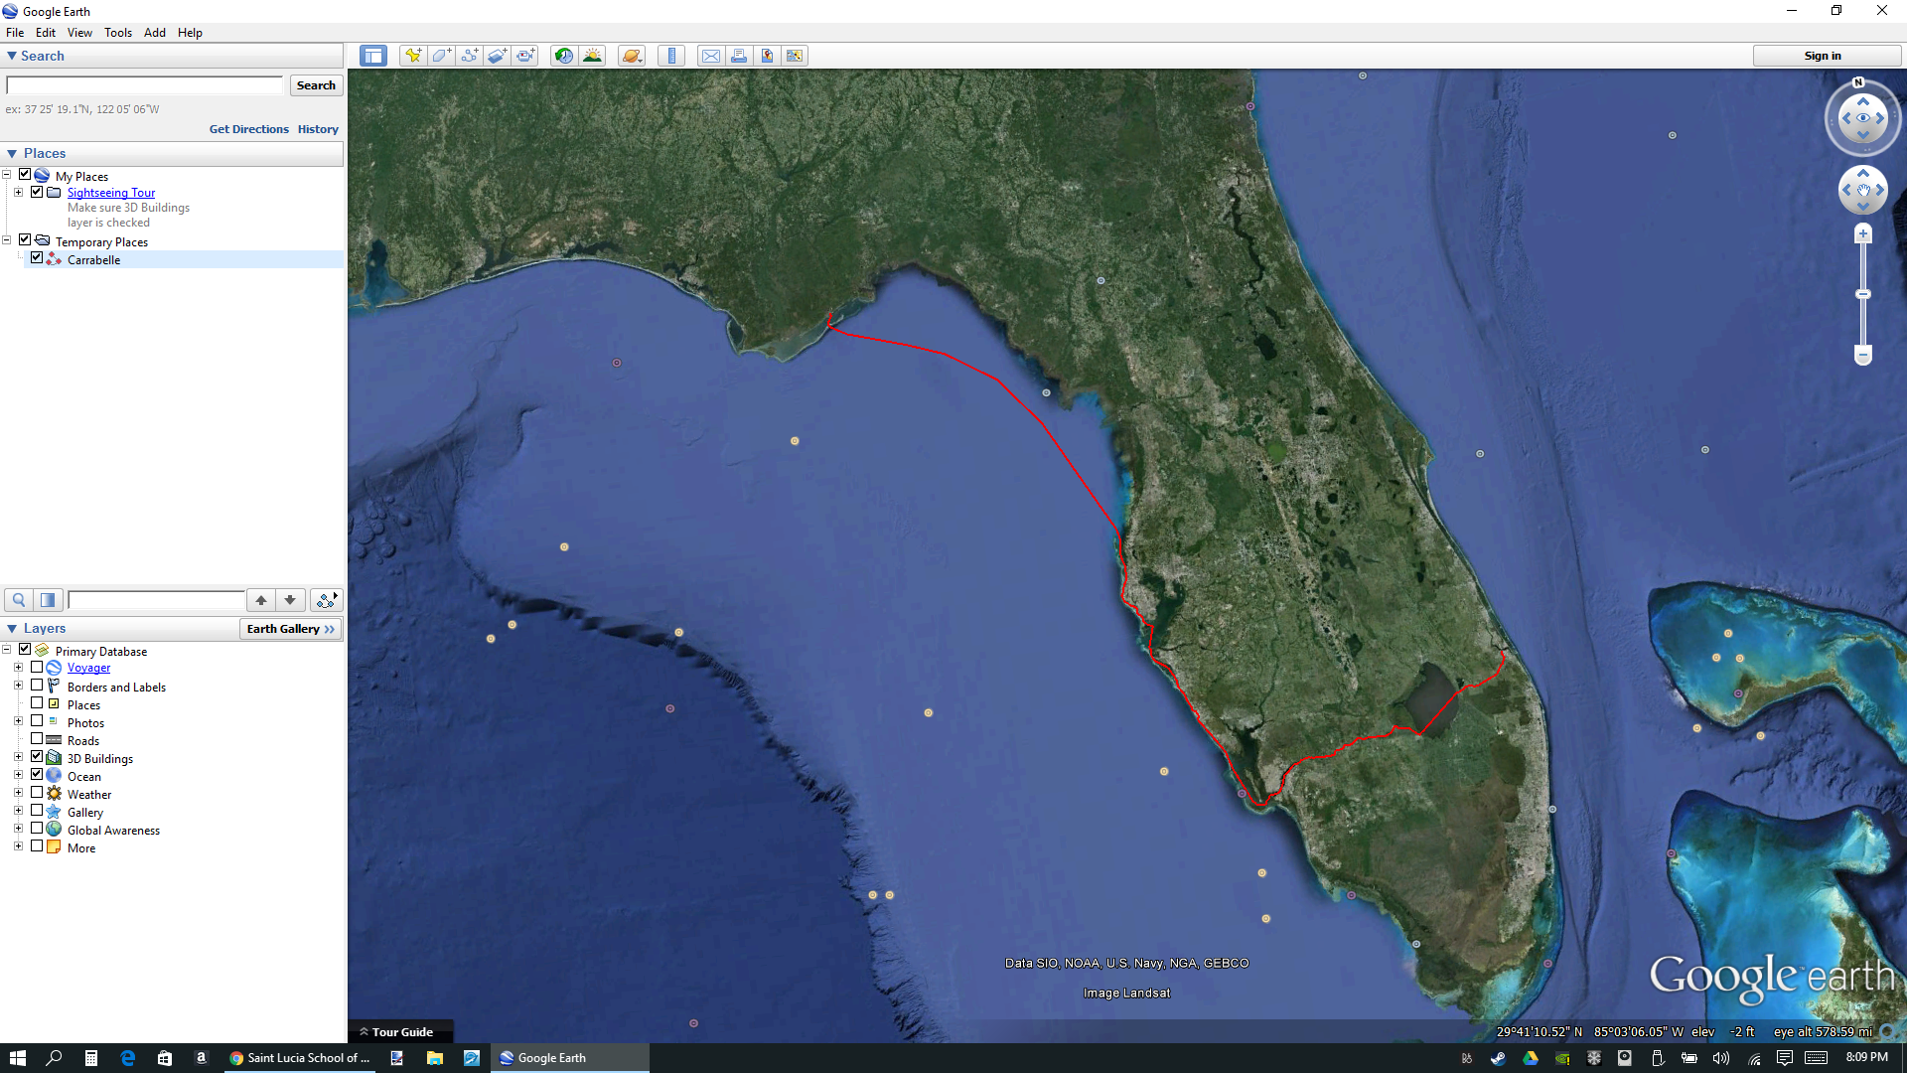Open the Windows Start menu
1907x1073 pixels.
(18, 1058)
